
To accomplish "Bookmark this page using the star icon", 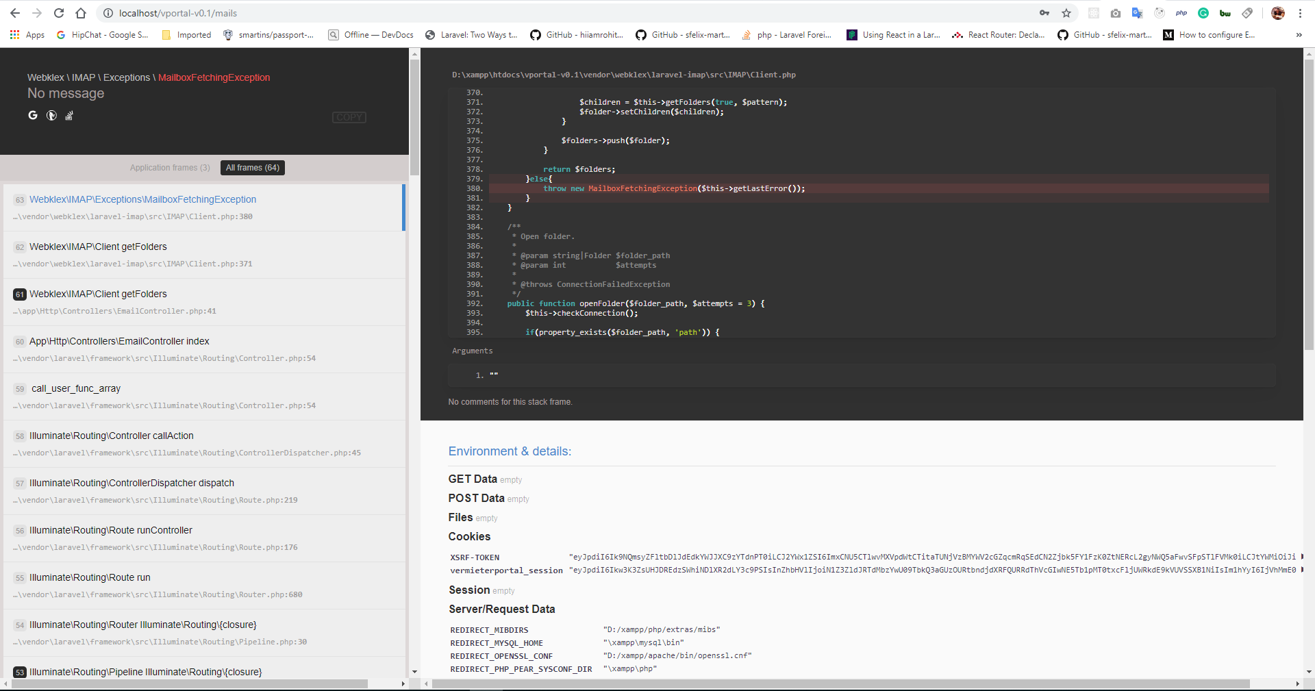I will coord(1066,13).
